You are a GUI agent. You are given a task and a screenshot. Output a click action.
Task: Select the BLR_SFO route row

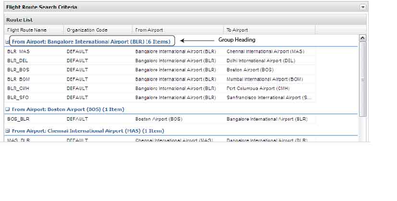tap(160, 98)
